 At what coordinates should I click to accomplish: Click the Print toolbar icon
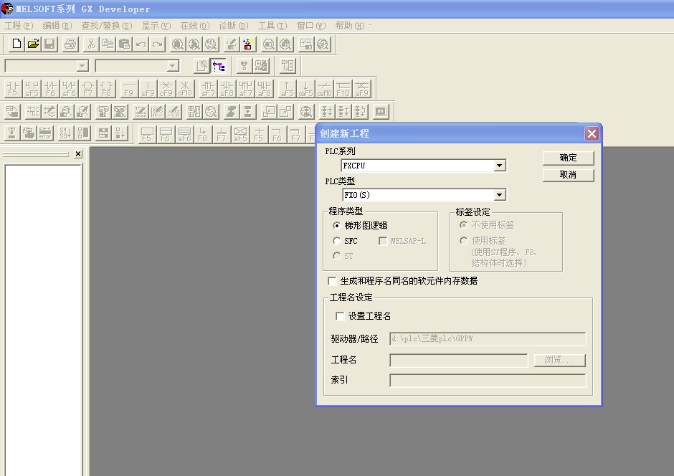70,44
